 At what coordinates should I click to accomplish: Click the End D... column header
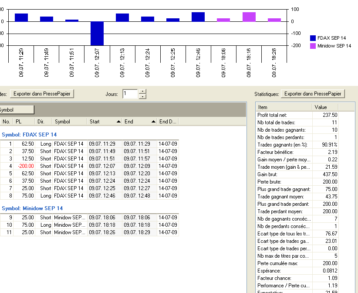[x=168, y=122]
